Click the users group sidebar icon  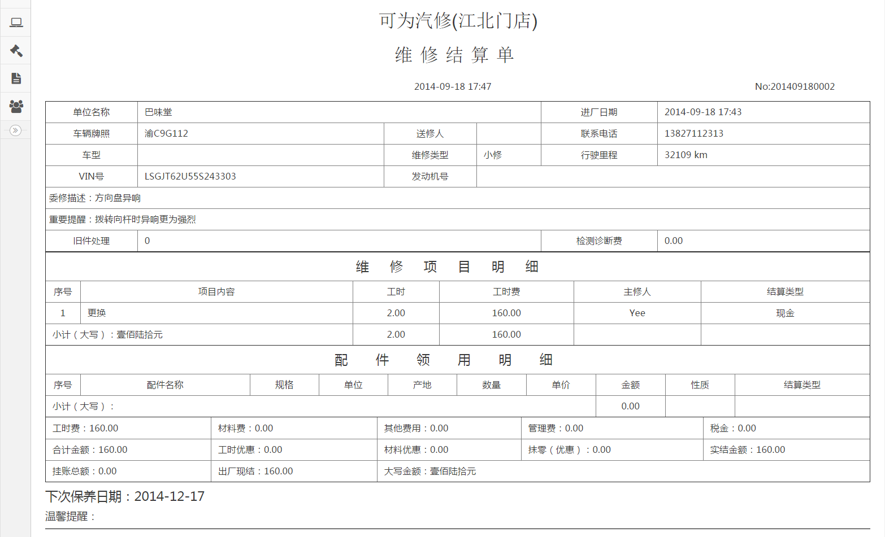16,106
